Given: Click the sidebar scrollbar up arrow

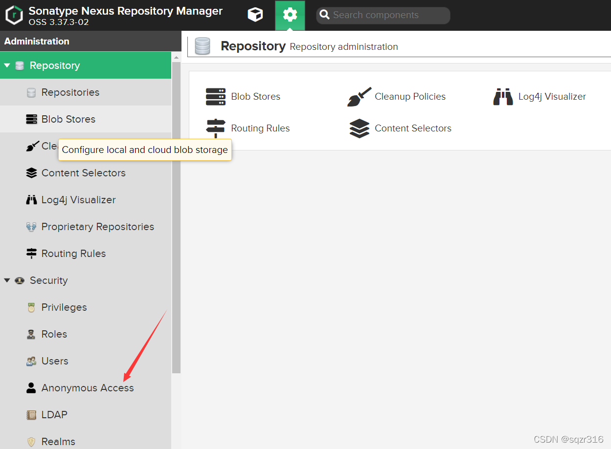Looking at the screenshot, I should click(x=177, y=57).
